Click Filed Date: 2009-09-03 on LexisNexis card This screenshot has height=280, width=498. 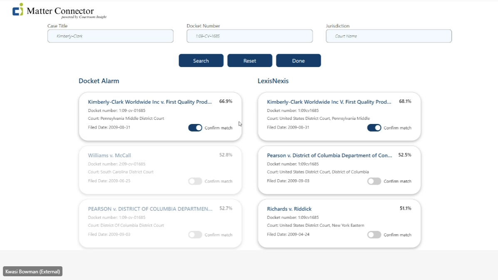(x=288, y=181)
